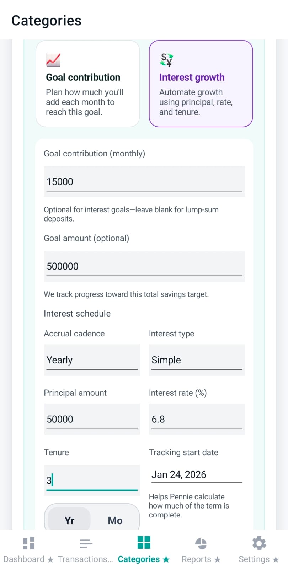The width and height of the screenshot is (288, 569).
Task: Select the Categories squares icon
Action: pyautogui.click(x=144, y=542)
